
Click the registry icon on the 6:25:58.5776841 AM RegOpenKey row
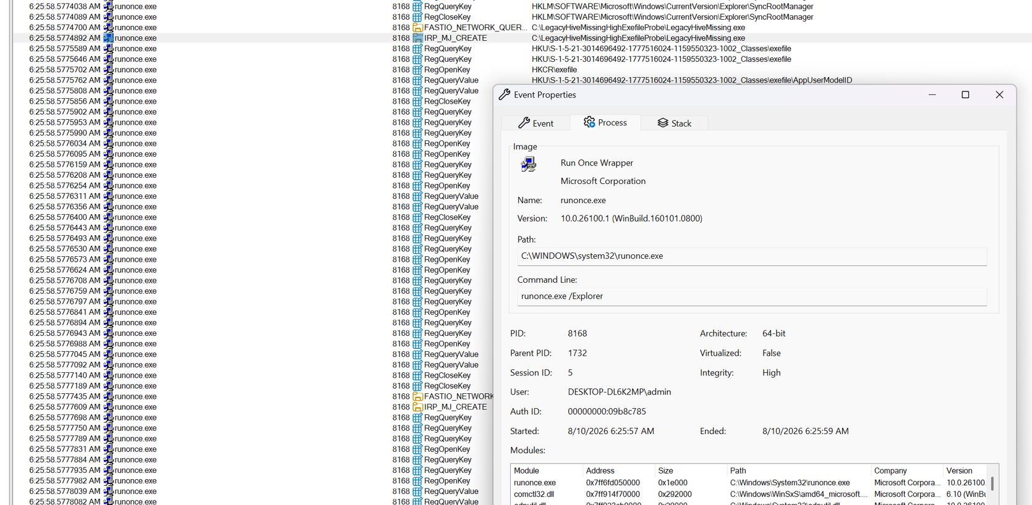[x=417, y=312]
